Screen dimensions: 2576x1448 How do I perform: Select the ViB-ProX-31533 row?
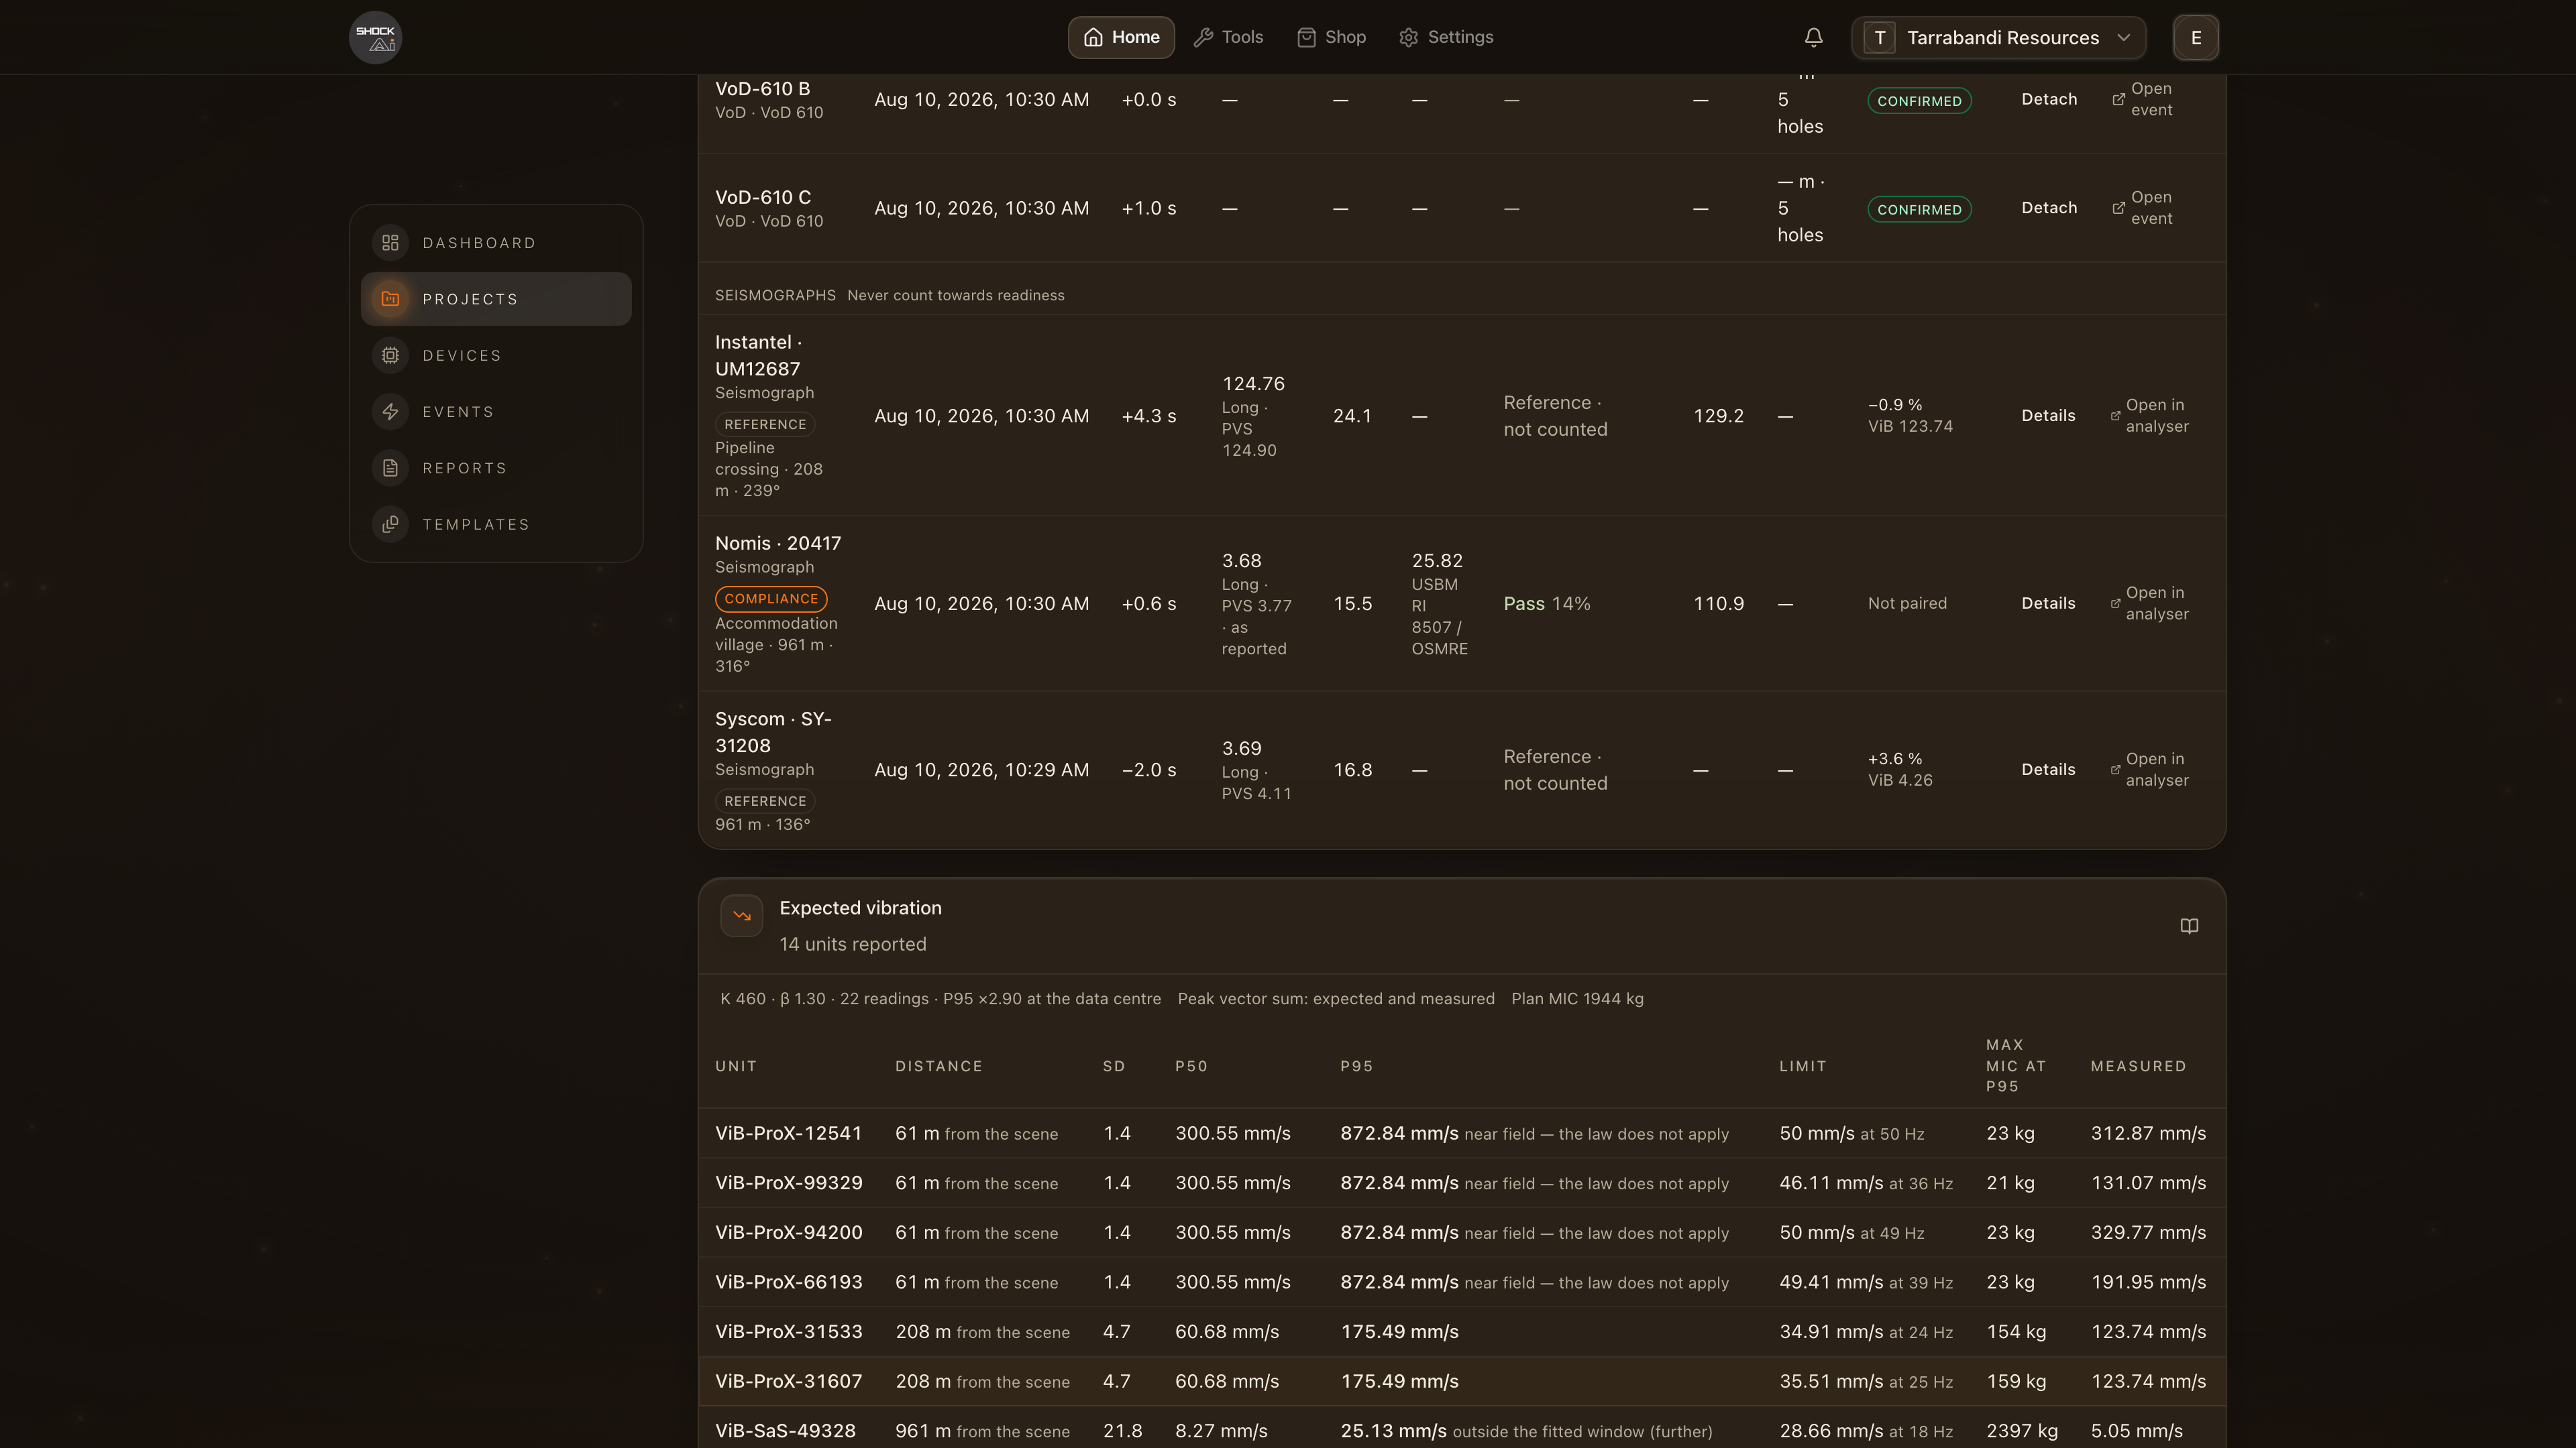1462,1332
